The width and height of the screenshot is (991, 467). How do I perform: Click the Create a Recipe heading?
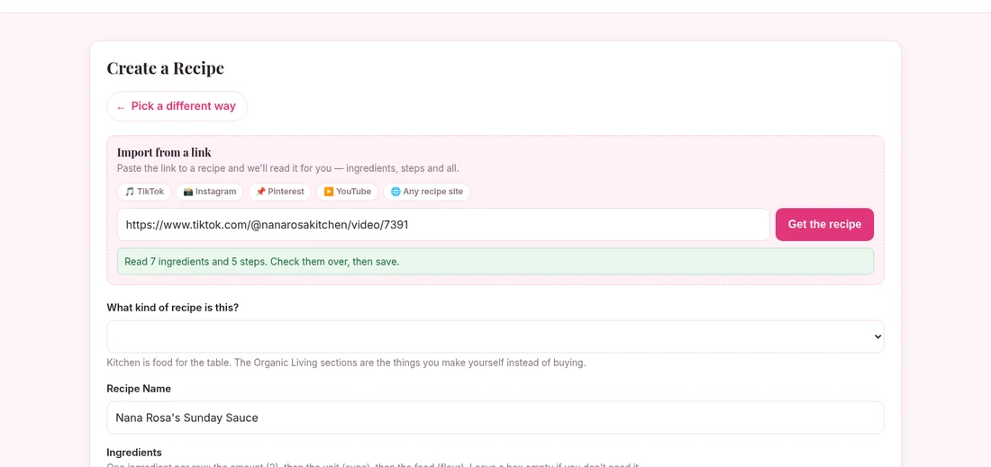[165, 68]
